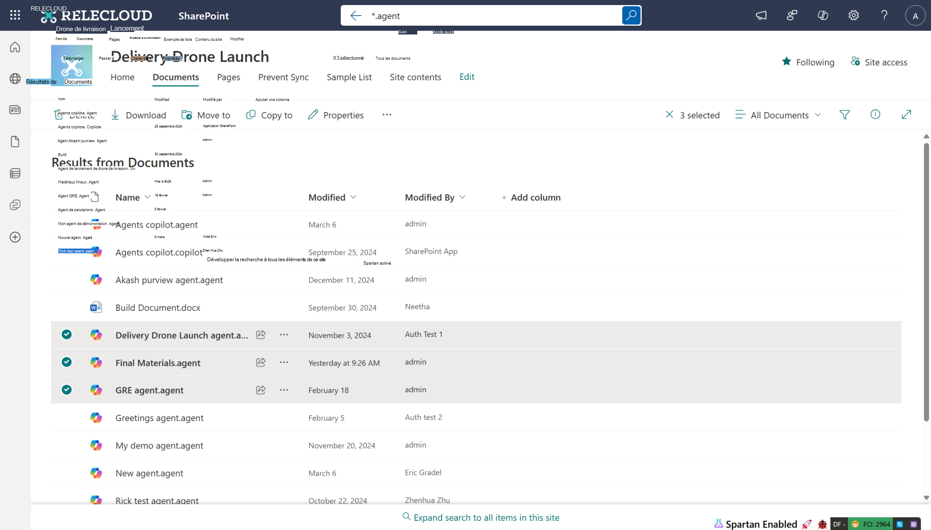Uncheck Delivery Drone Launch agent row
Image resolution: width=931 pixels, height=530 pixels.
[x=67, y=334]
